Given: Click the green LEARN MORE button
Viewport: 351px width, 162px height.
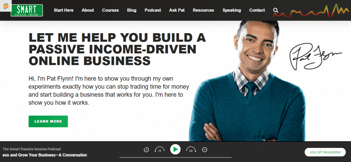Looking at the screenshot, I should click(x=48, y=121).
